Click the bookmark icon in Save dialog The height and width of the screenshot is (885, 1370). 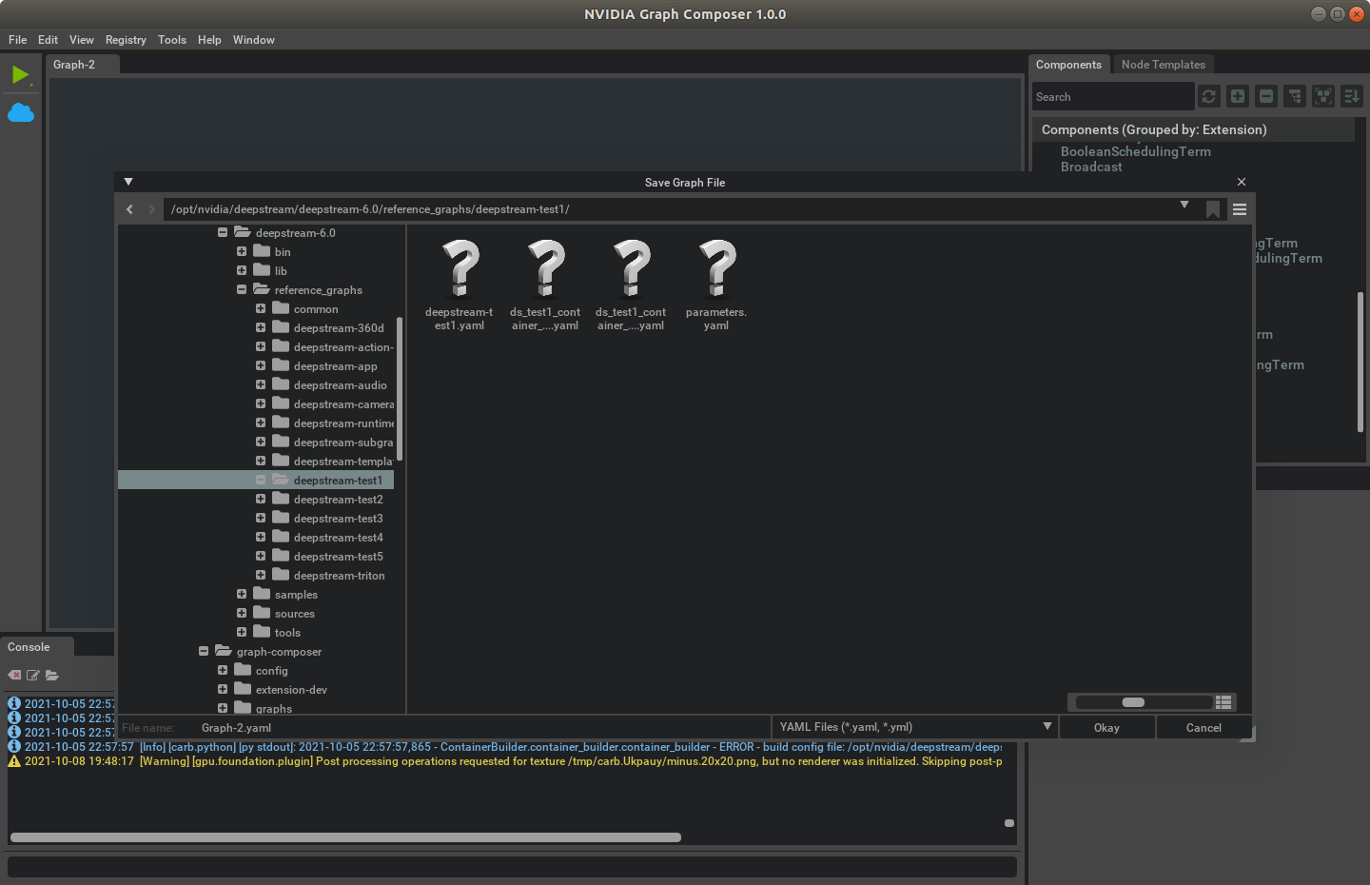[1212, 209]
